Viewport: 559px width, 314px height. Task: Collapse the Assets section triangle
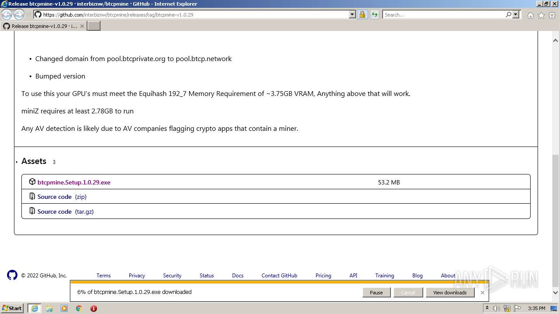(17, 162)
